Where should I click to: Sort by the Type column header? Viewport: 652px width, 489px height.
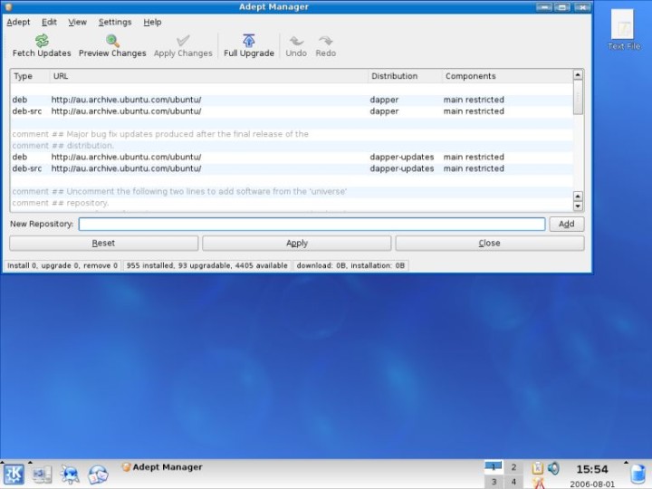30,76
